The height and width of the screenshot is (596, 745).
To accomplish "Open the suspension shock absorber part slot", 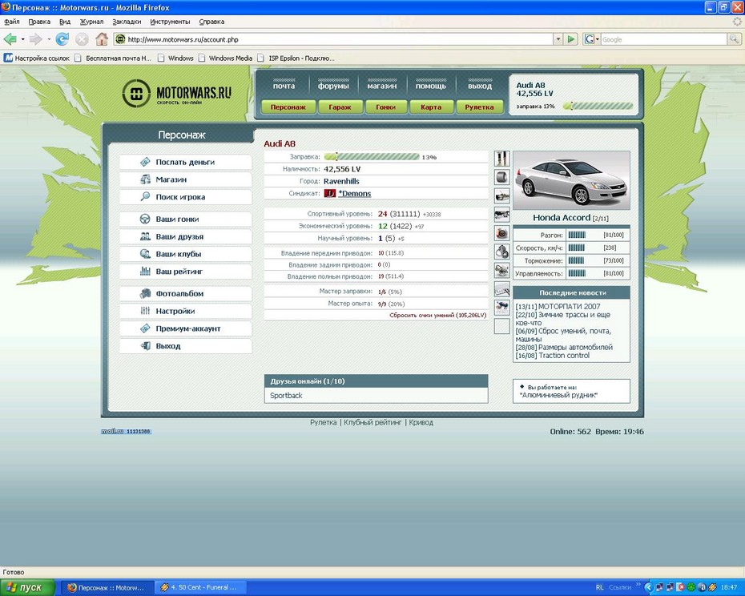I will (x=501, y=159).
